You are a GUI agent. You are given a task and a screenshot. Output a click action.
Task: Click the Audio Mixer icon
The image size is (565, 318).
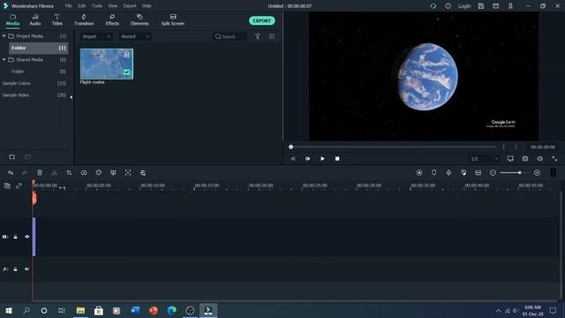coord(463,173)
